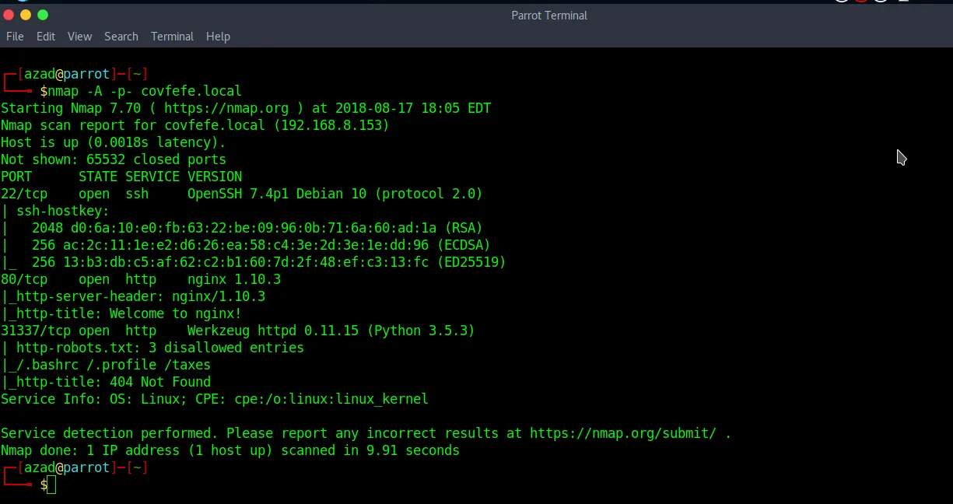
Task: Click 'Not shown: 65532 closed ports' line
Action: [114, 159]
